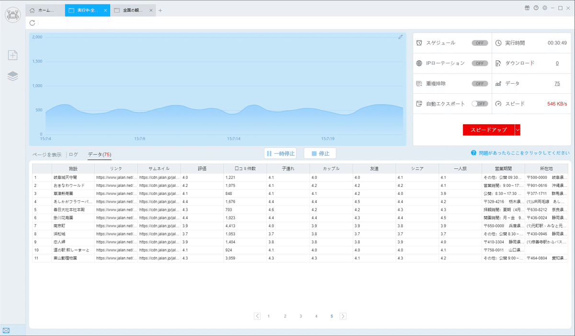Click the 重複排除 icon
The height and width of the screenshot is (336, 575).
[419, 84]
